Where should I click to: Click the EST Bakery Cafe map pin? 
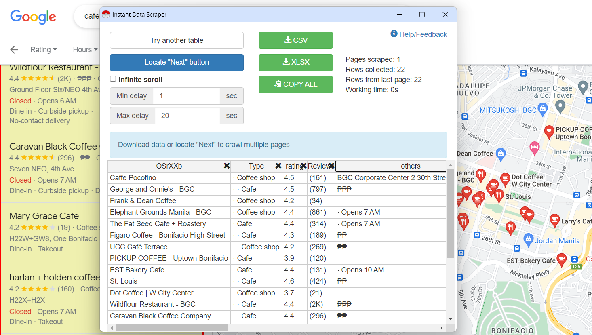coord(561,259)
